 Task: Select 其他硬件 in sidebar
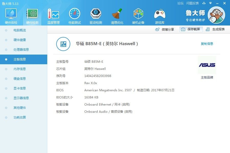click(24, 108)
